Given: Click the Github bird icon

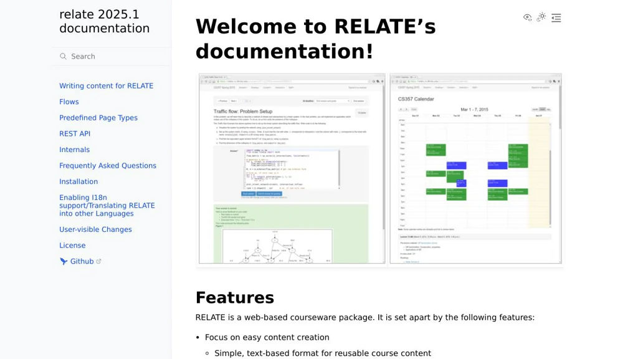Looking at the screenshot, I should pyautogui.click(x=64, y=261).
